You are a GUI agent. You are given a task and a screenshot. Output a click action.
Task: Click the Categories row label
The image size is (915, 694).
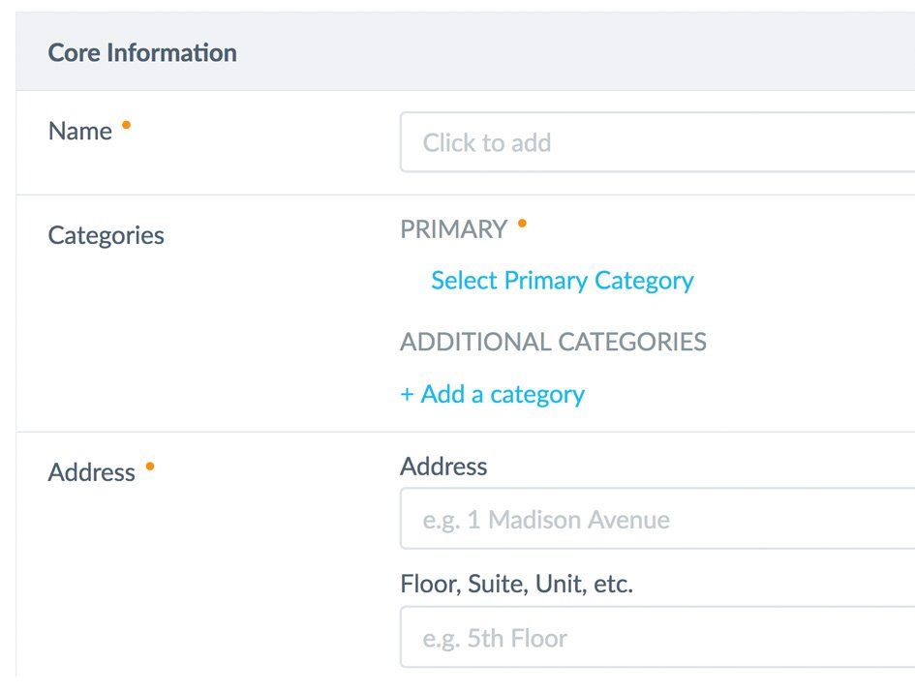pyautogui.click(x=107, y=235)
